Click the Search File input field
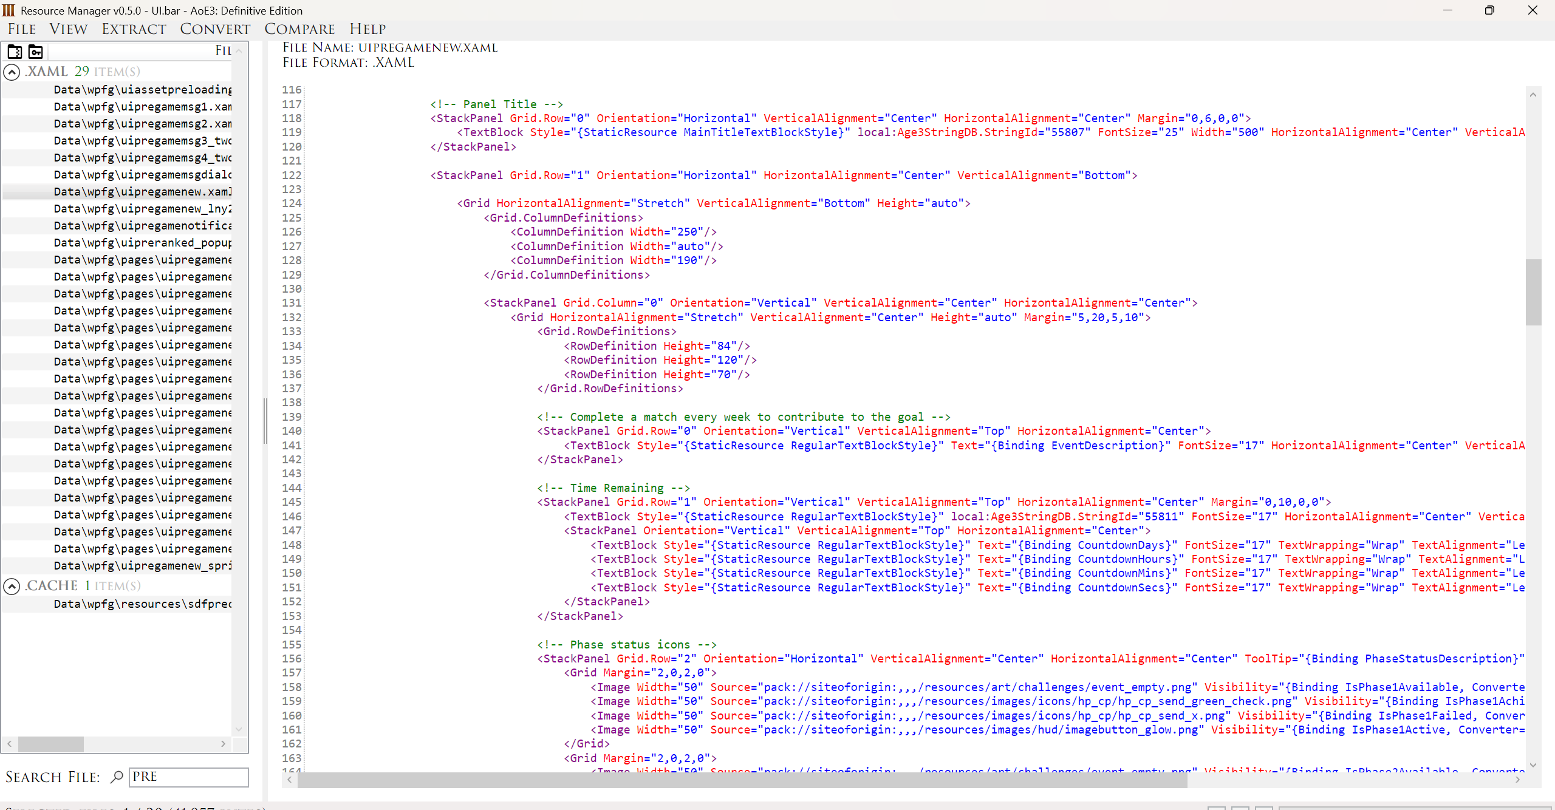1555x810 pixels. click(x=188, y=777)
